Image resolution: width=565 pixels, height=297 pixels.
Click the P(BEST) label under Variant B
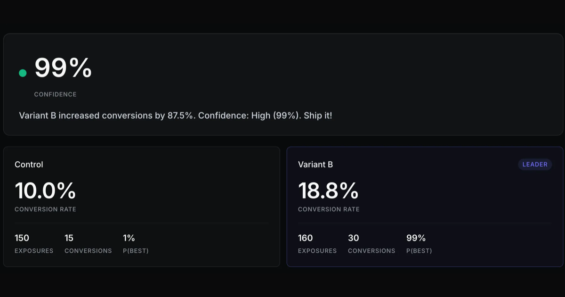tap(419, 251)
